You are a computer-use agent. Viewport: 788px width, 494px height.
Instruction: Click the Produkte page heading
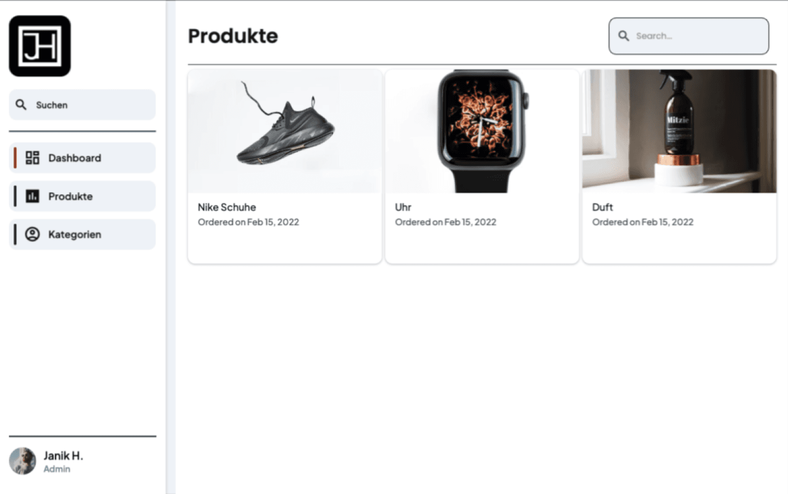pos(233,36)
